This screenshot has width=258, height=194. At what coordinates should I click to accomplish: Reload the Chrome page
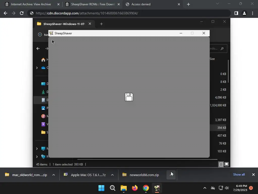click(x=22, y=13)
